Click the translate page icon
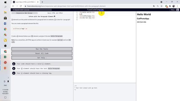The width and height of the screenshot is (180, 101). 154,6
